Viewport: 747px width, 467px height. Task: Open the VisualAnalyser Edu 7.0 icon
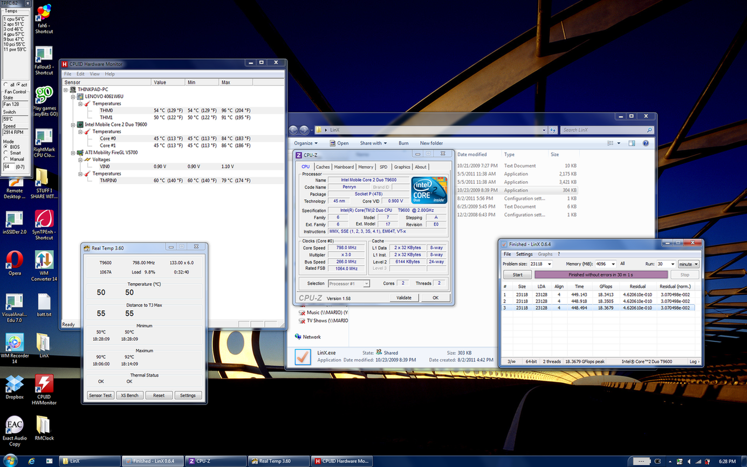tap(15, 307)
